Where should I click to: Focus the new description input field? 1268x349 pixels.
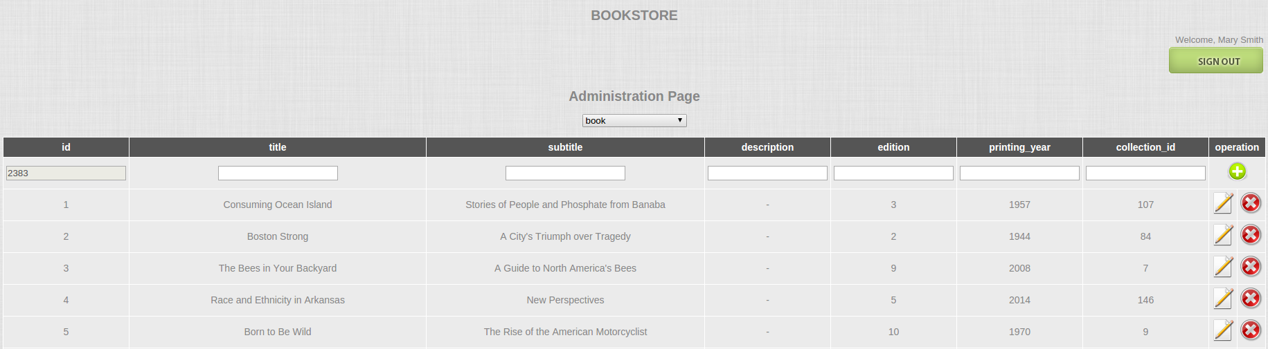[767, 173]
